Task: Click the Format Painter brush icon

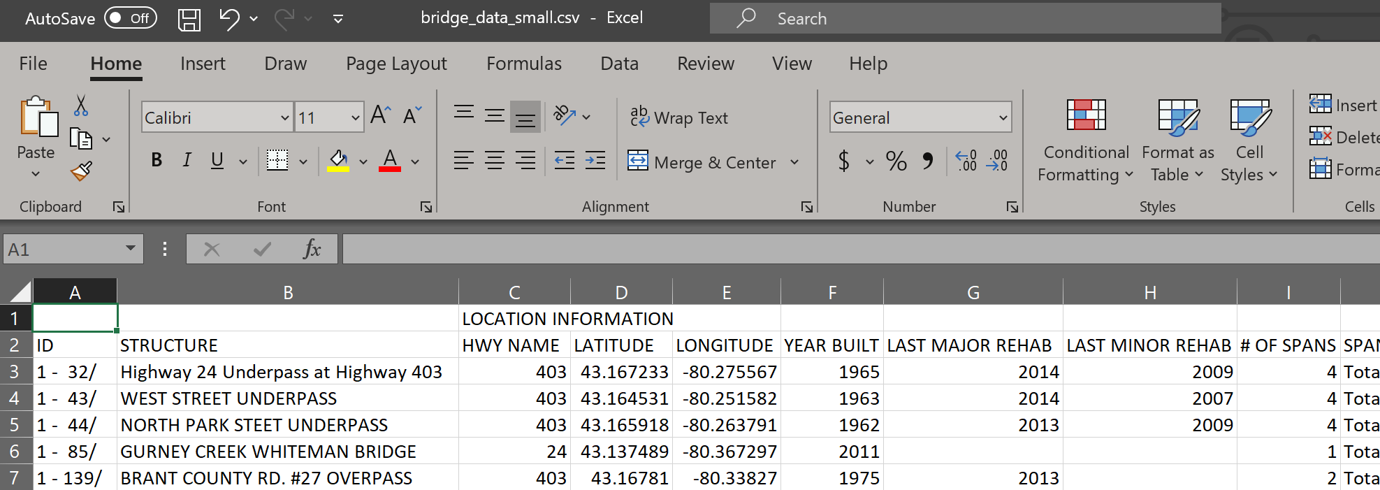Action: pos(81,171)
